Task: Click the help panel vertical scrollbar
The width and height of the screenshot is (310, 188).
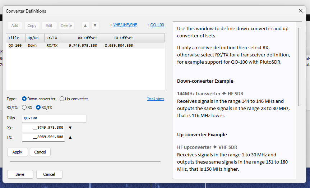Action: (299, 67)
